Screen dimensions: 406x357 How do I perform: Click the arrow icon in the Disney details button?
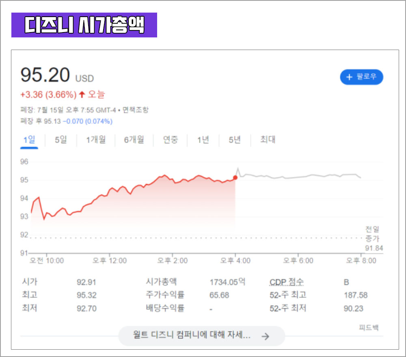tap(265, 336)
